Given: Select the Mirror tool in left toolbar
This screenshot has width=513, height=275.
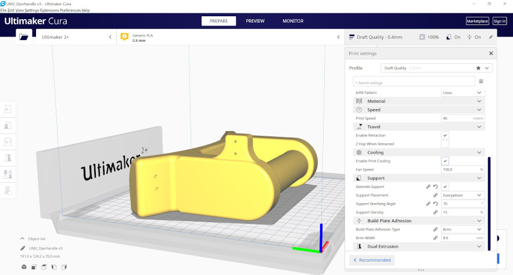Looking at the screenshot, I should pyautogui.click(x=8, y=158).
